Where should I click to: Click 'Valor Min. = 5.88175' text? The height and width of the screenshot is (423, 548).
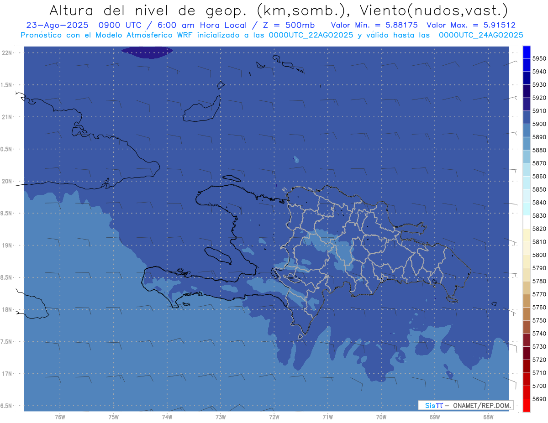pos(374,25)
